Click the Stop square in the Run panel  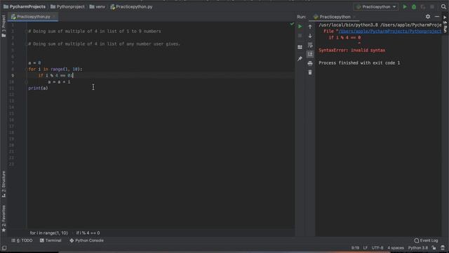[x=300, y=36]
